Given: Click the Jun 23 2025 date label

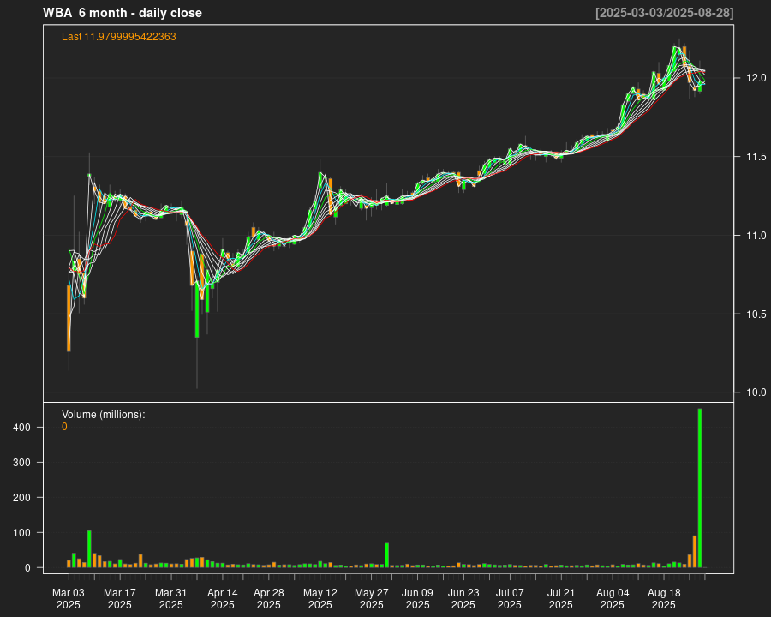Looking at the screenshot, I should click(463, 598).
